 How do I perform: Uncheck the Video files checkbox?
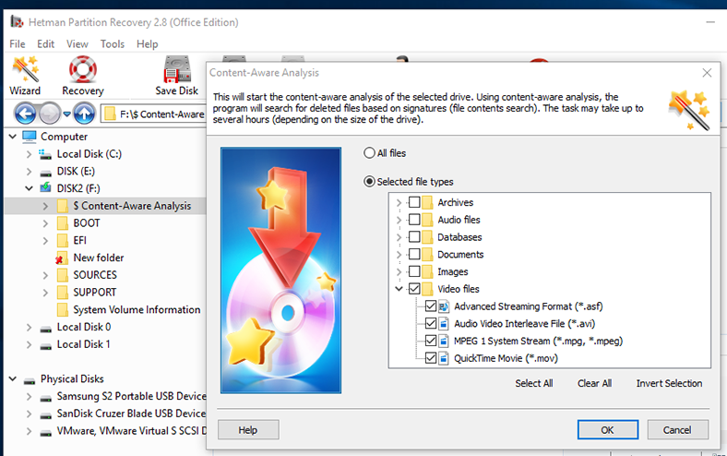(x=414, y=289)
